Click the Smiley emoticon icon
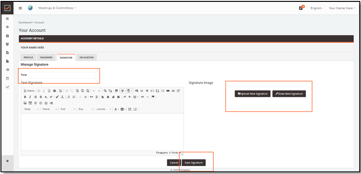Viewport: 361px width, 174px height. 41,103
